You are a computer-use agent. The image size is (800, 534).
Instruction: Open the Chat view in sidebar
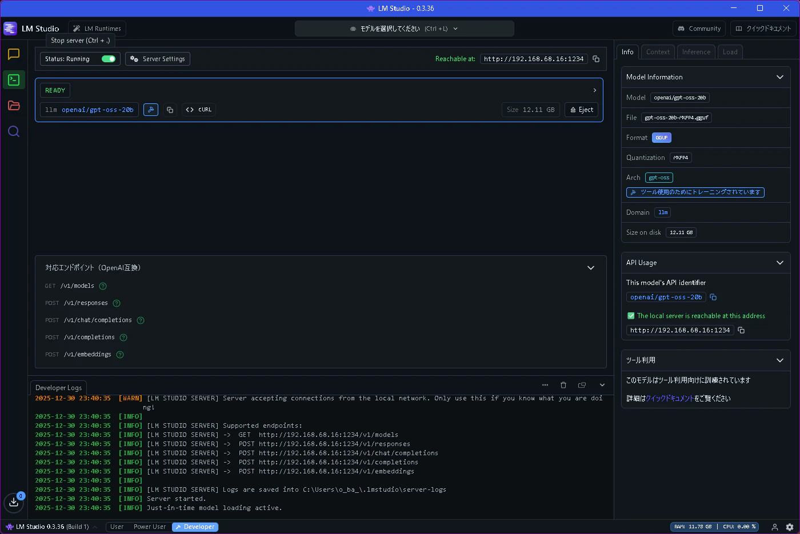[14, 54]
